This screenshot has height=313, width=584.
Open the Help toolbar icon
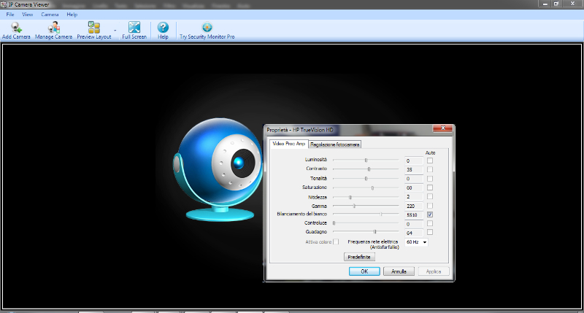pos(163,28)
